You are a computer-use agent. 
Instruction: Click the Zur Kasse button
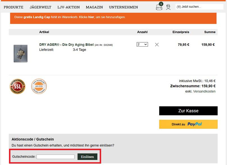pyautogui.click(x=188, y=111)
